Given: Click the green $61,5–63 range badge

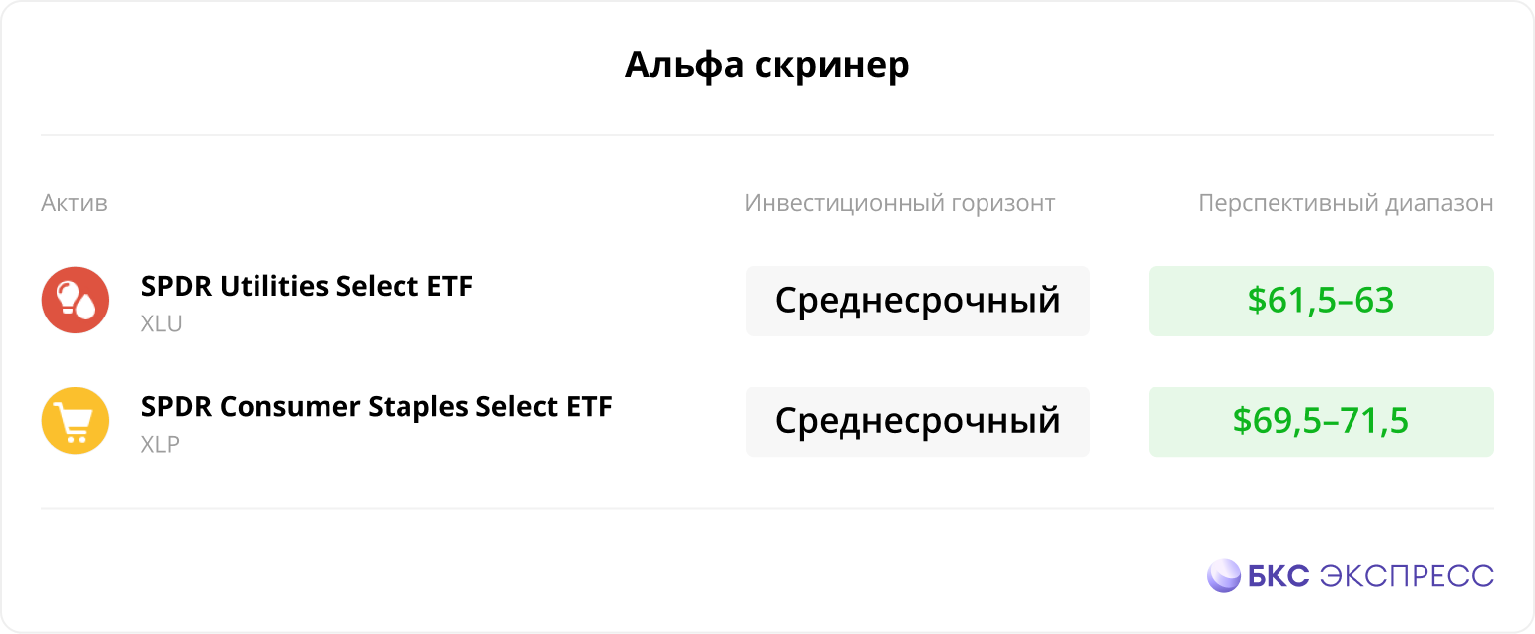Looking at the screenshot, I should [x=1321, y=301].
